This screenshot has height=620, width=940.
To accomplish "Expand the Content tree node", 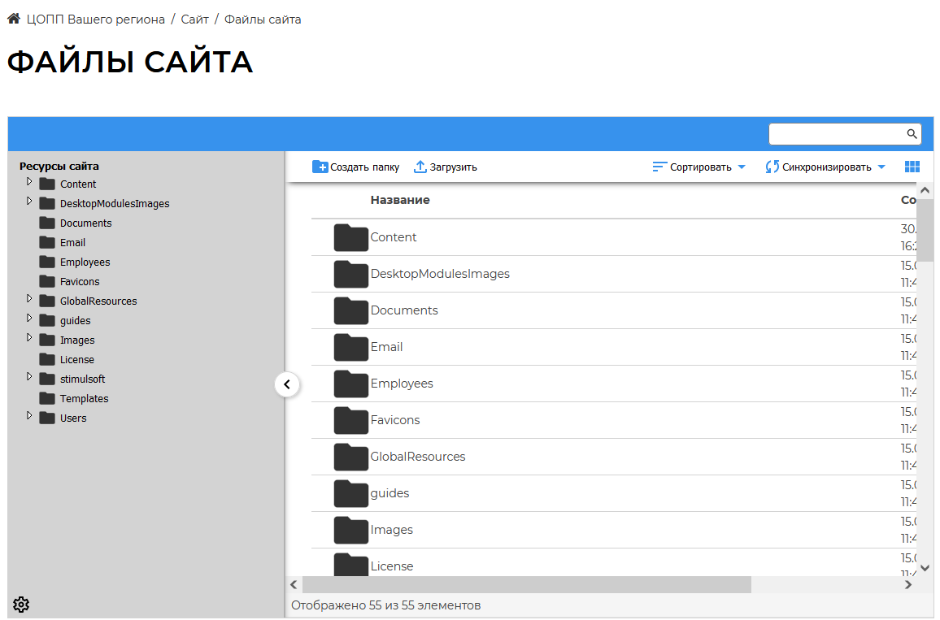I will [x=29, y=181].
